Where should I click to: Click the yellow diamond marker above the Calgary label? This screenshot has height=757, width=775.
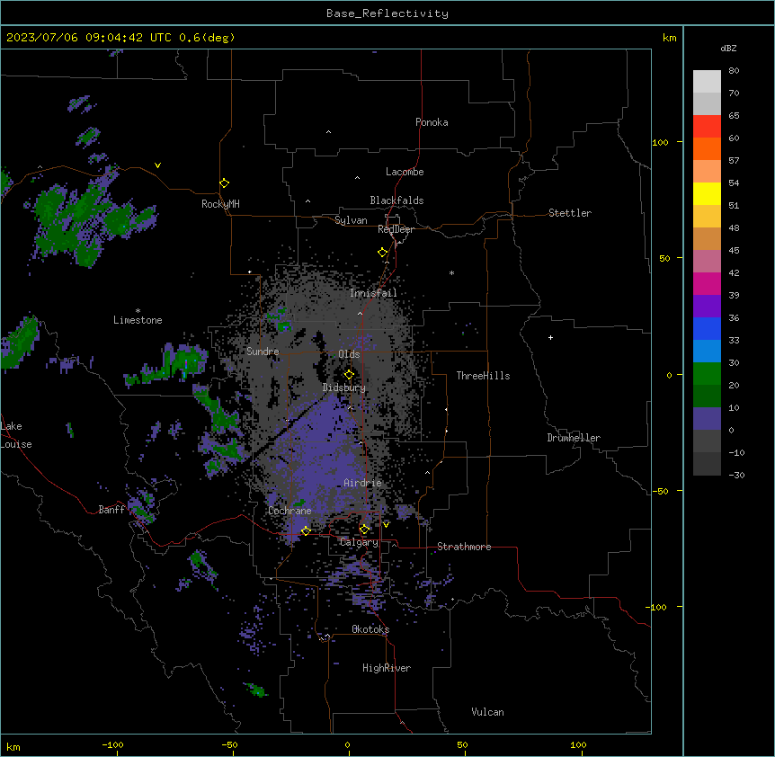[364, 530]
